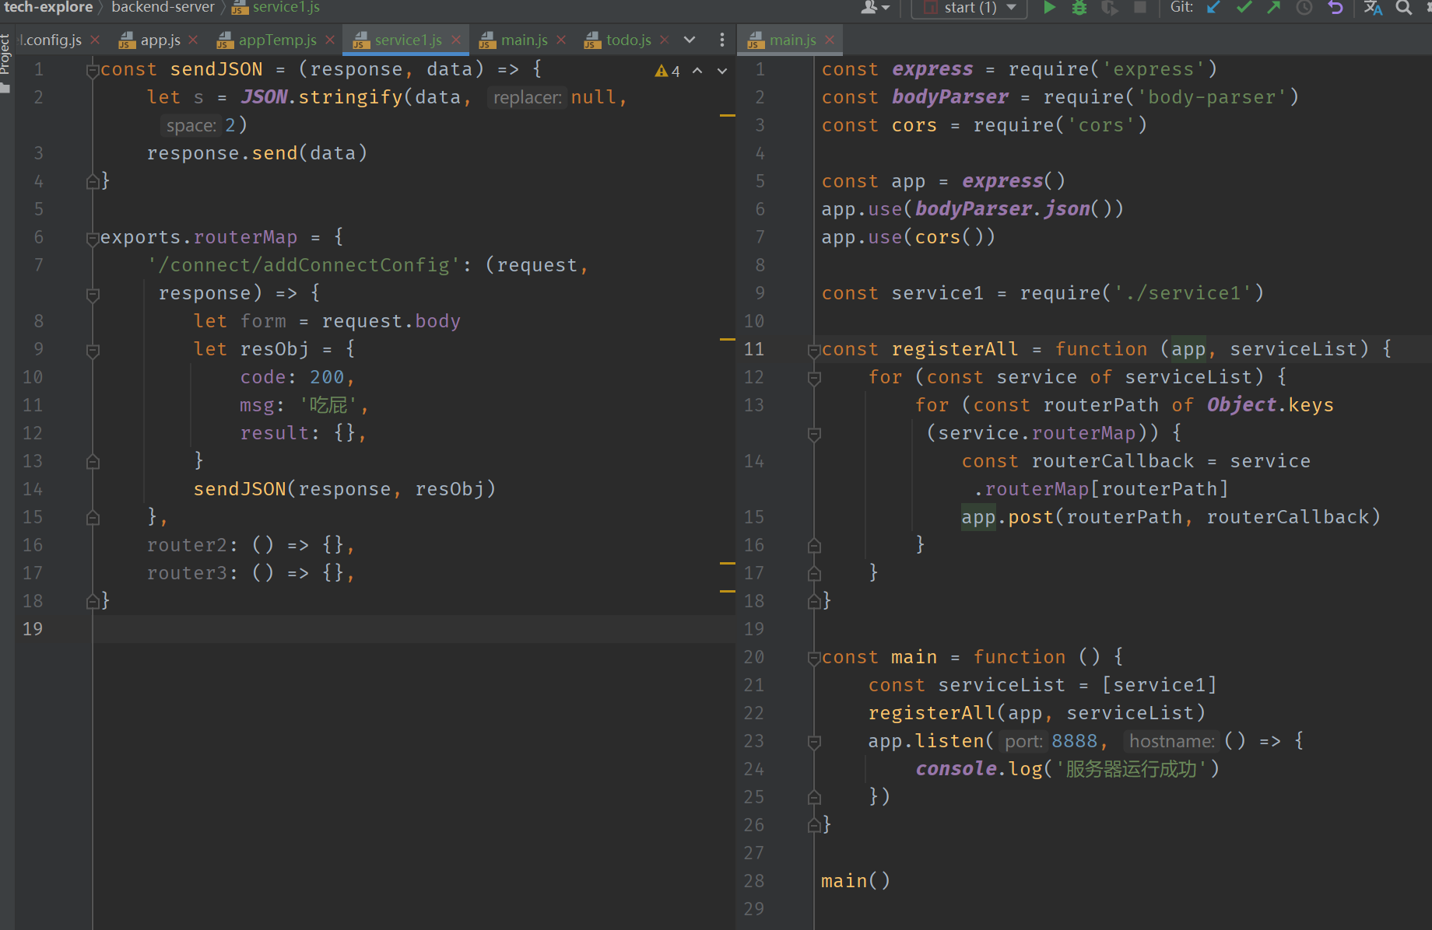Start debugging with the bug icon
This screenshot has width=1432, height=930.
click(x=1079, y=8)
